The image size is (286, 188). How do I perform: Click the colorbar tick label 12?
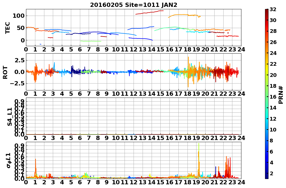coord(273,119)
